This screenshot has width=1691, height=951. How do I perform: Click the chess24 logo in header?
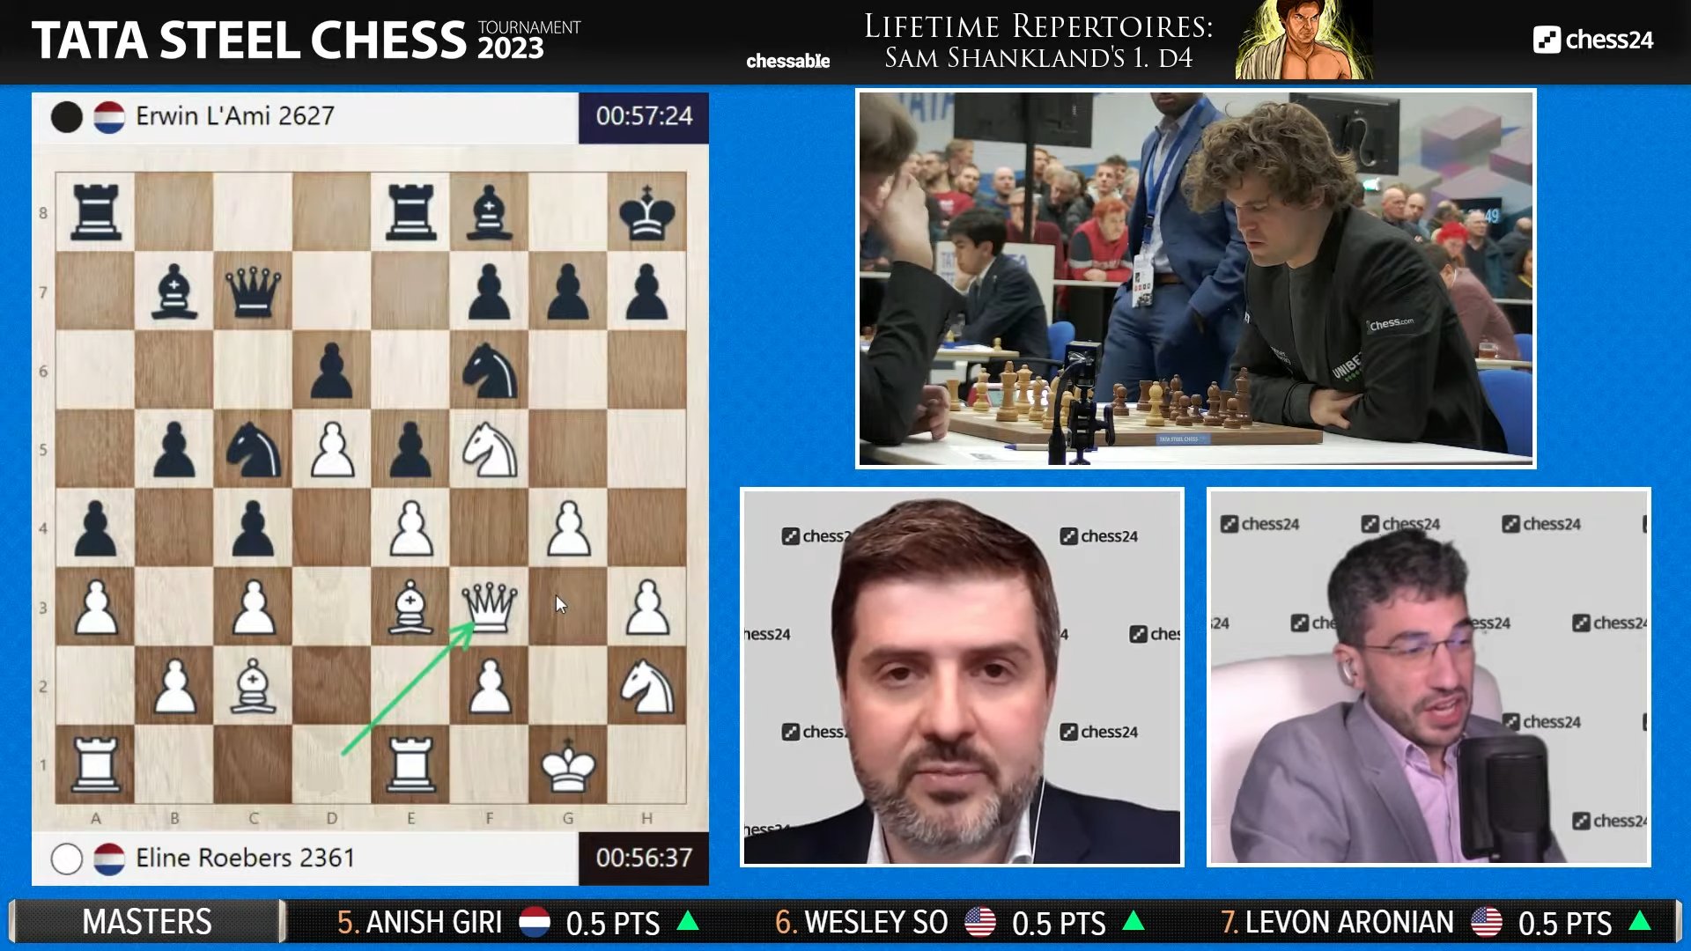pos(1592,40)
